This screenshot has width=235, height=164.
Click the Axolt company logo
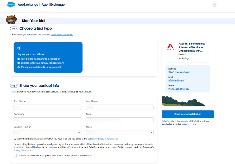click(170, 47)
